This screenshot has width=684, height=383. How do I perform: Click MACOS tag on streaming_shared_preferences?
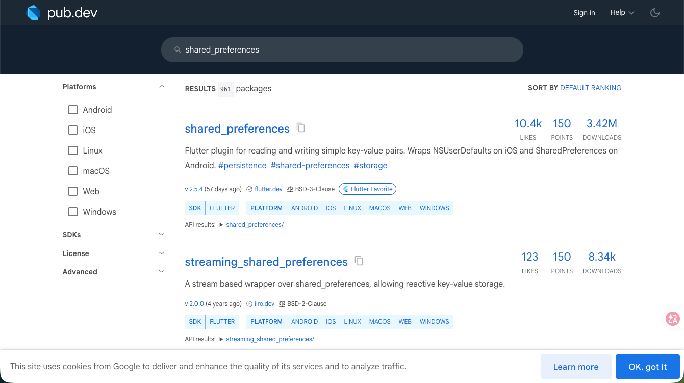(380, 322)
